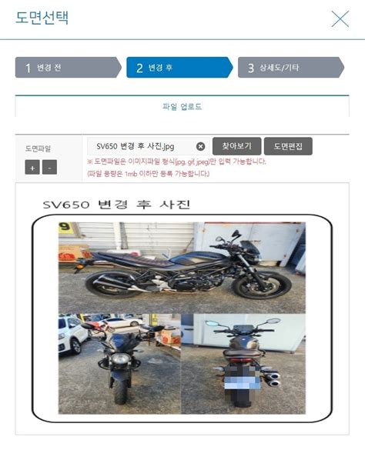The image size is (365, 460).
Task: Click the 찾아보기 browse button
Action: coord(236,146)
